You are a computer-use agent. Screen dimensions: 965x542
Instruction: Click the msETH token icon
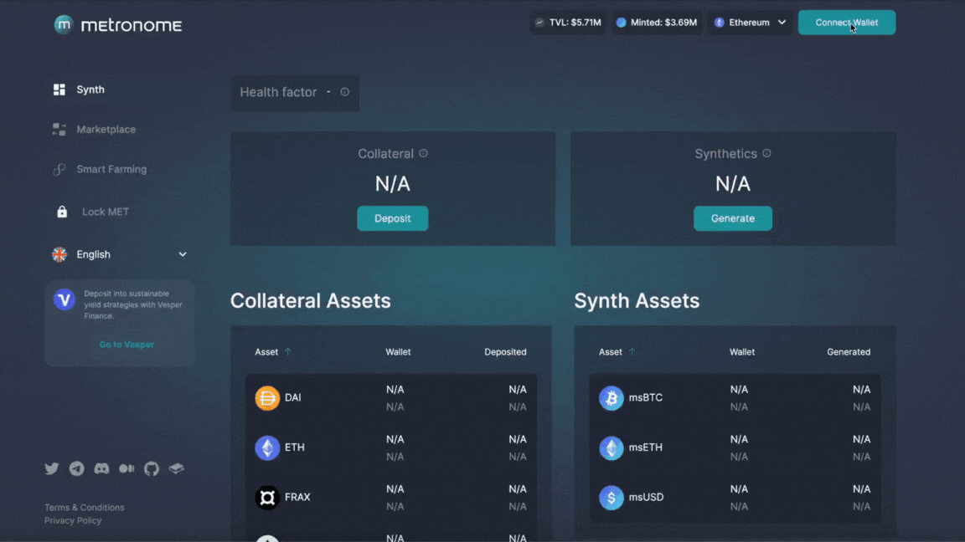tap(612, 448)
